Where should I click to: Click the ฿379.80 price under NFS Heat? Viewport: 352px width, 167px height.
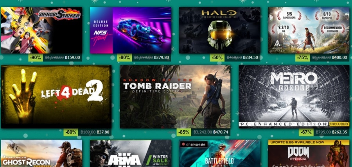tap(162, 57)
